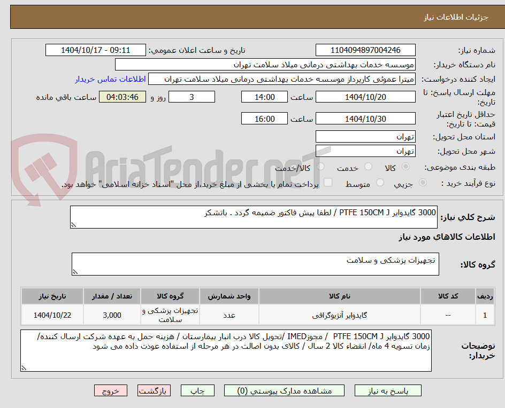This screenshot has height=408, width=505.
Task: Open اطلاعات تماس خریدار link
Action: (x=110, y=79)
